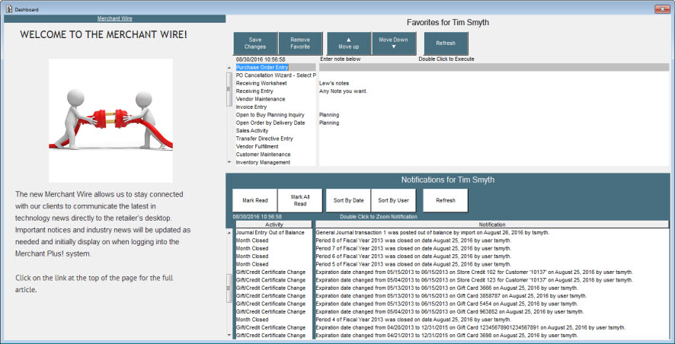
Task: Select Vendor Fulfillment favorite
Action: 257,147
